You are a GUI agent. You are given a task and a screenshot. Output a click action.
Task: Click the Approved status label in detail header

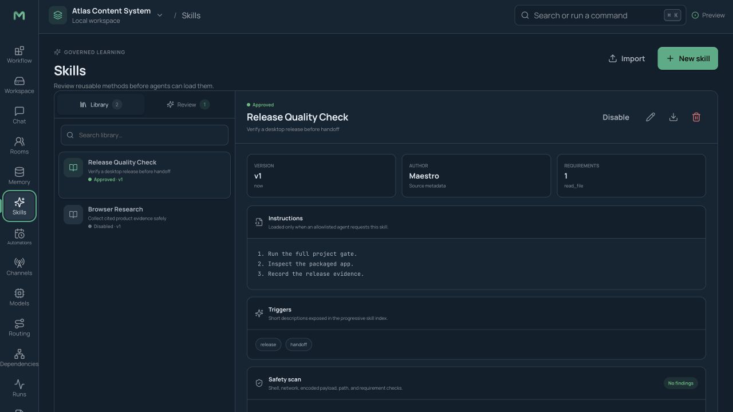point(261,105)
